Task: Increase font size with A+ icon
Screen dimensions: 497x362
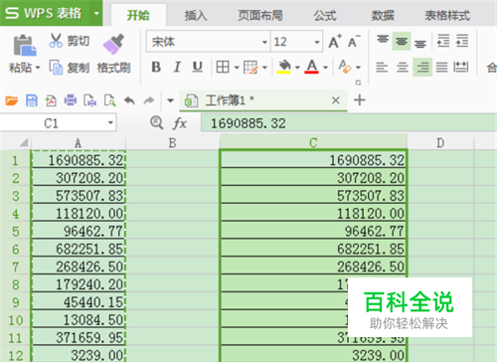Action: (335, 42)
